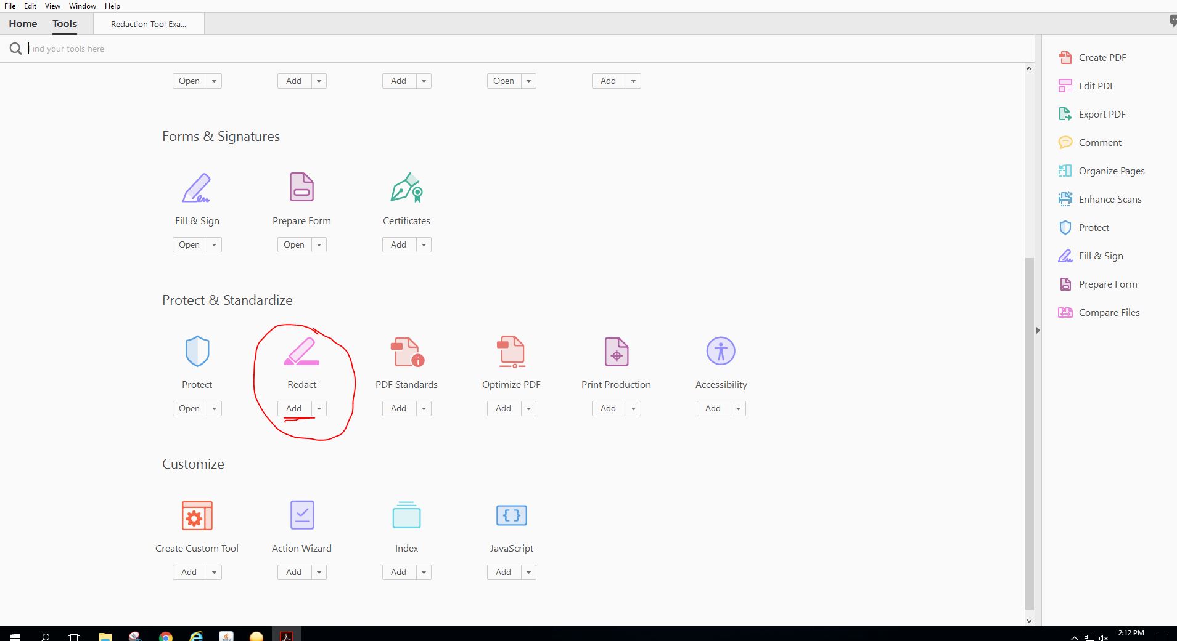Screen dimensions: 1177x641
Task: Open the Protect shield tool icon
Action: pos(197,352)
